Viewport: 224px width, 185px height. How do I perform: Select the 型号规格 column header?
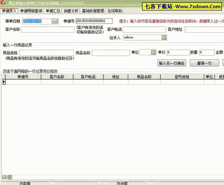click(182, 77)
